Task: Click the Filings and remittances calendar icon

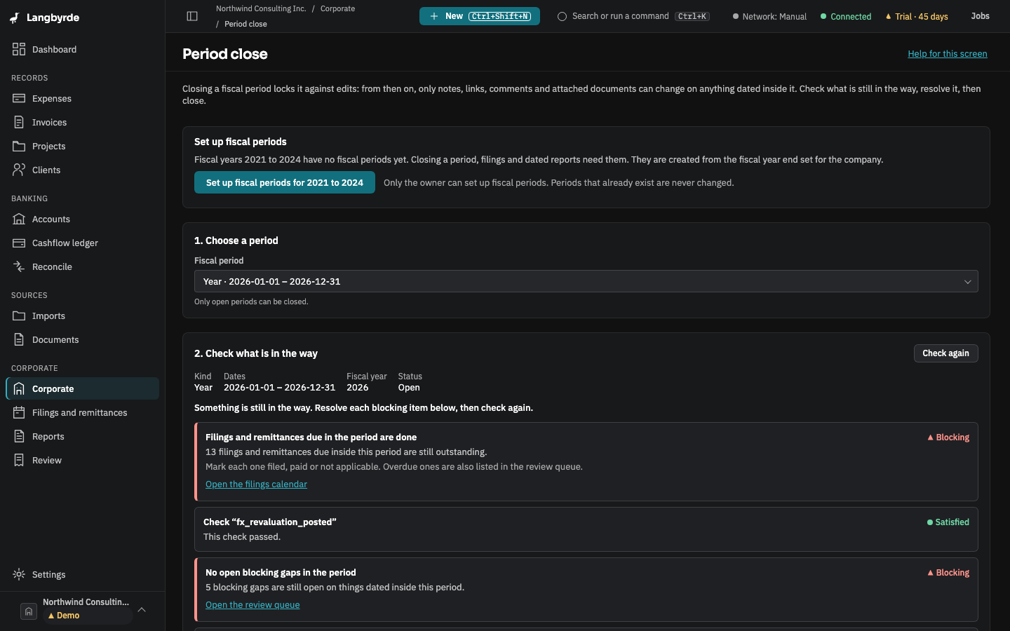Action: click(19, 412)
